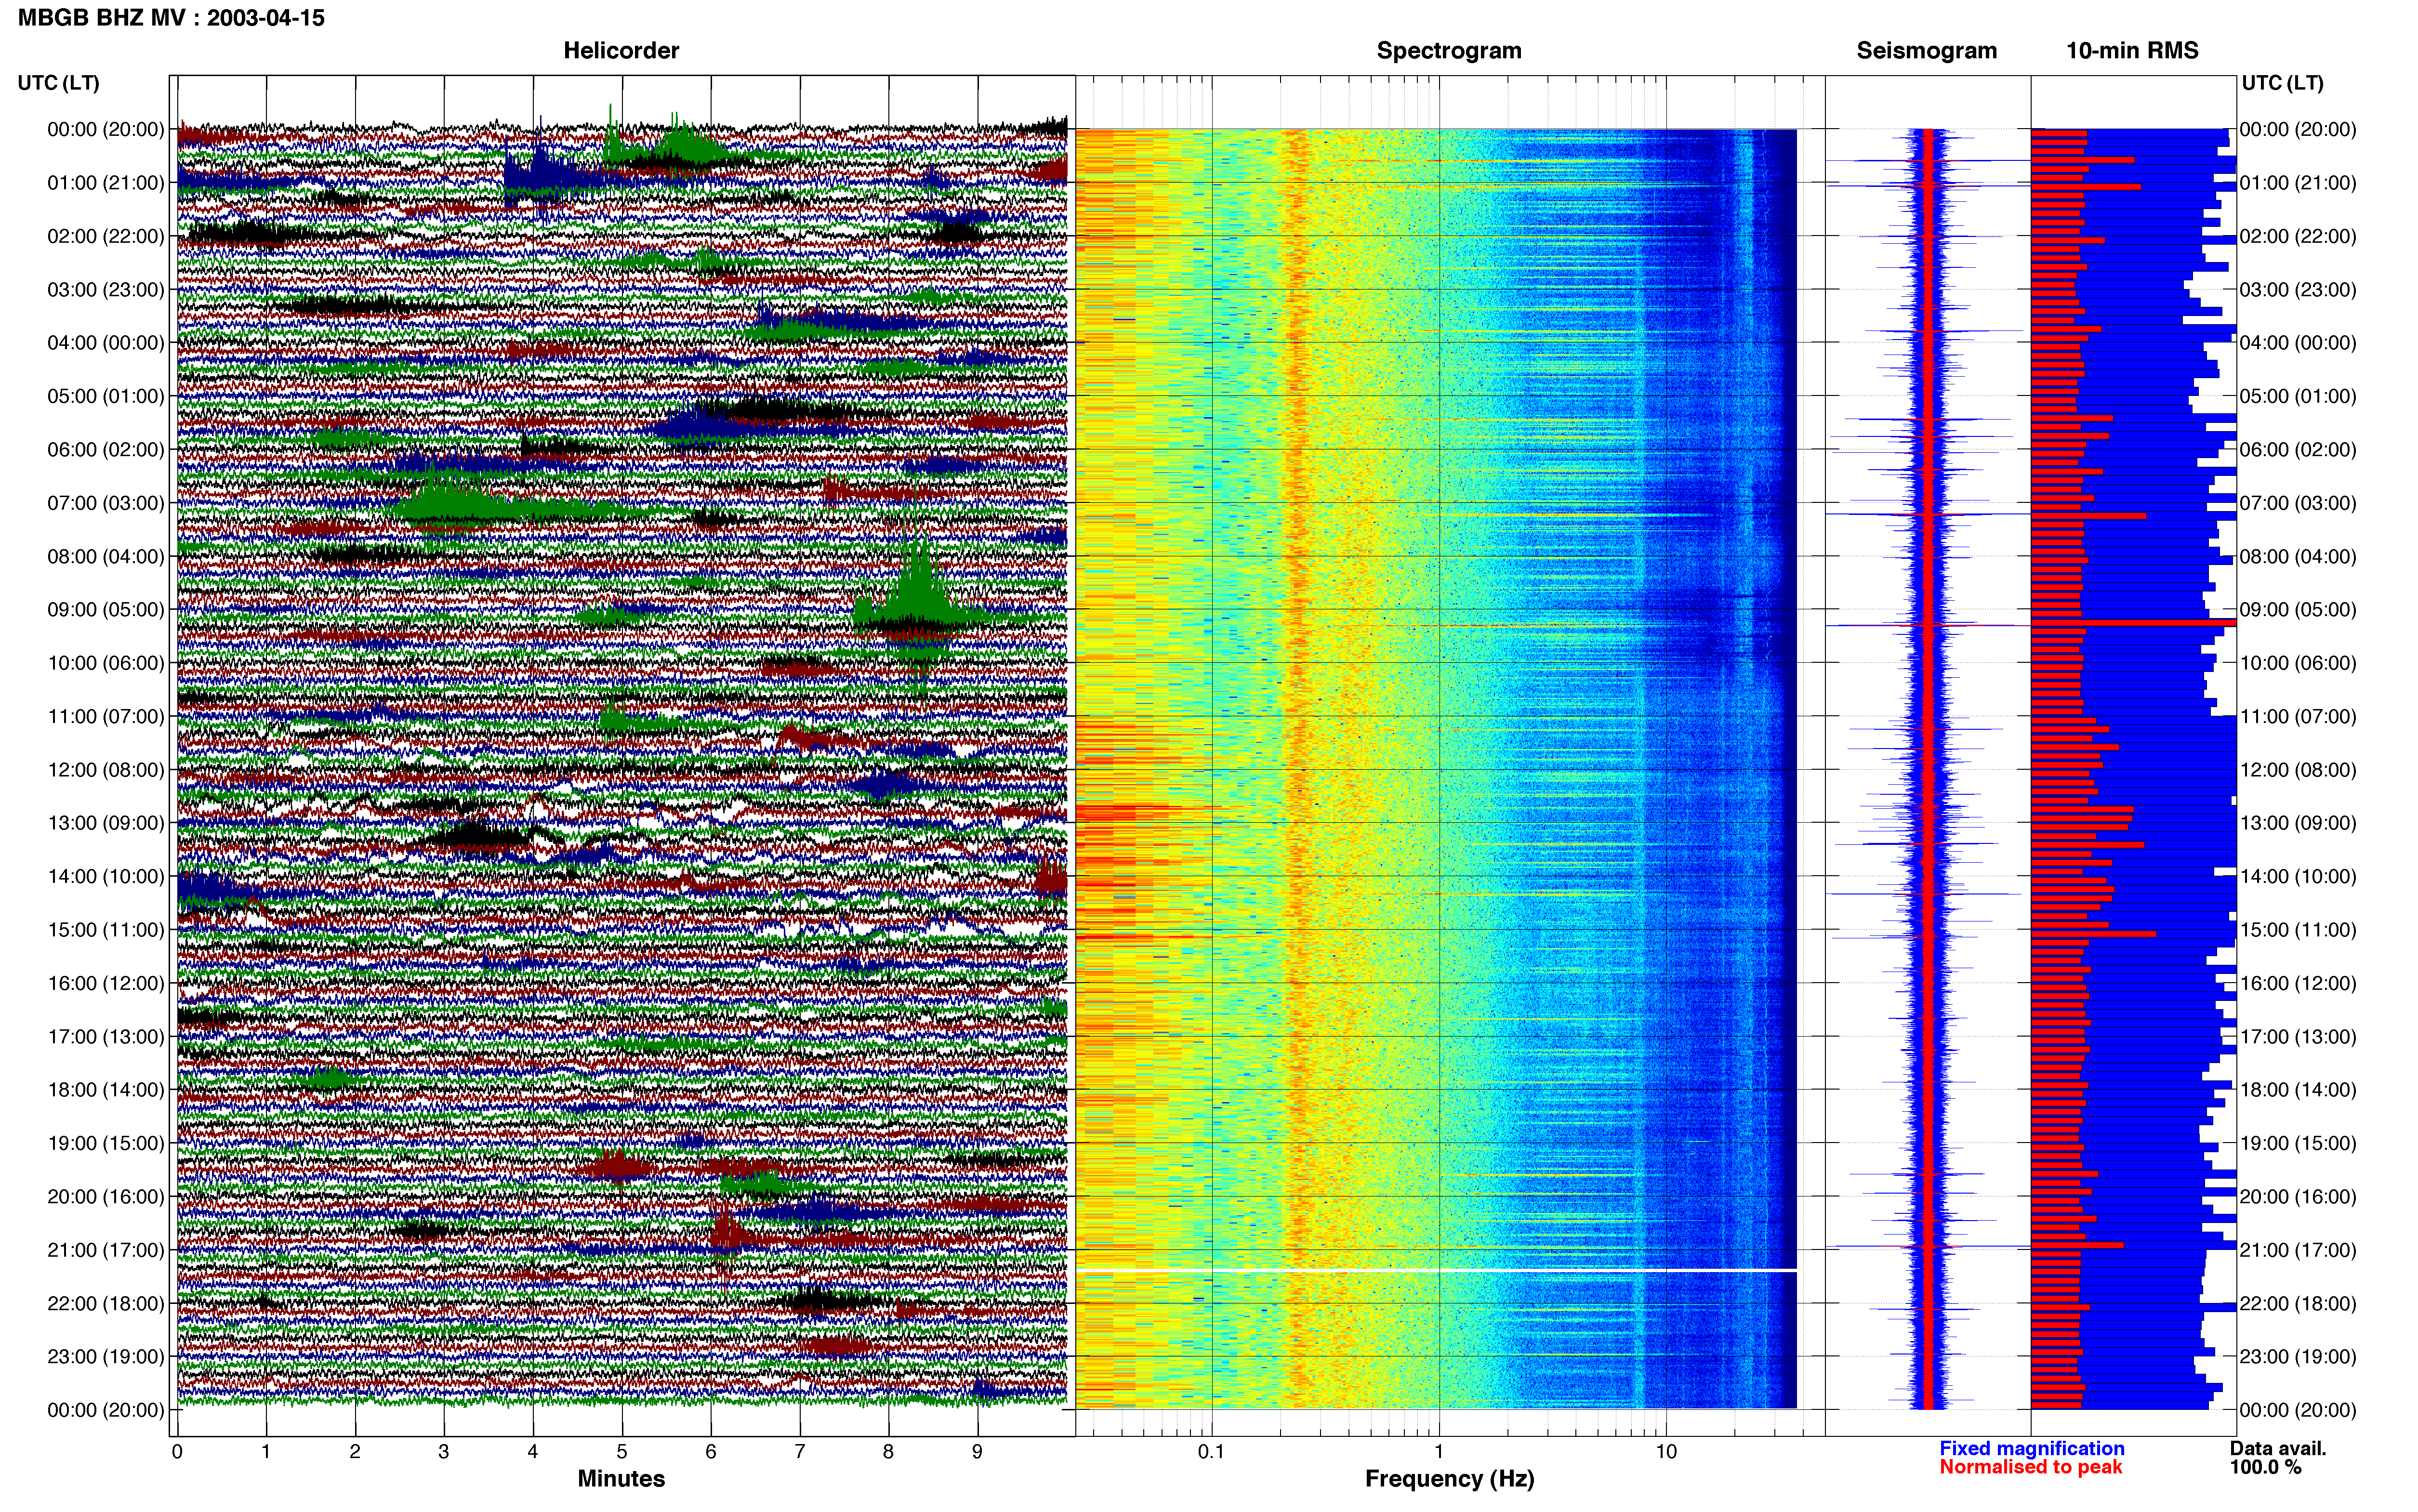Viewport: 2418px width, 1512px height.
Task: Click the left '17:00 (13:00)' time label
Action: pos(106,1036)
